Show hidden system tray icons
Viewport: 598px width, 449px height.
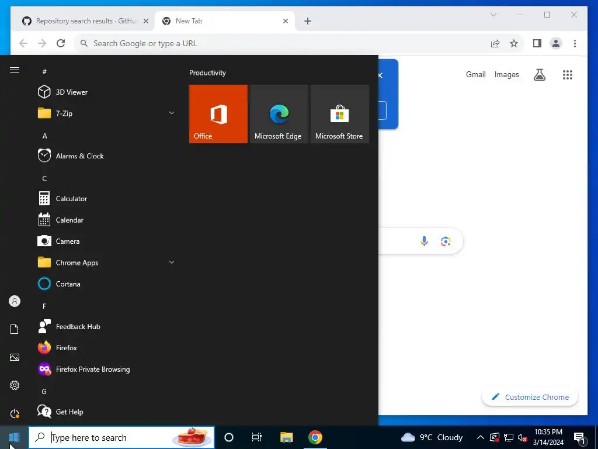pyautogui.click(x=481, y=437)
